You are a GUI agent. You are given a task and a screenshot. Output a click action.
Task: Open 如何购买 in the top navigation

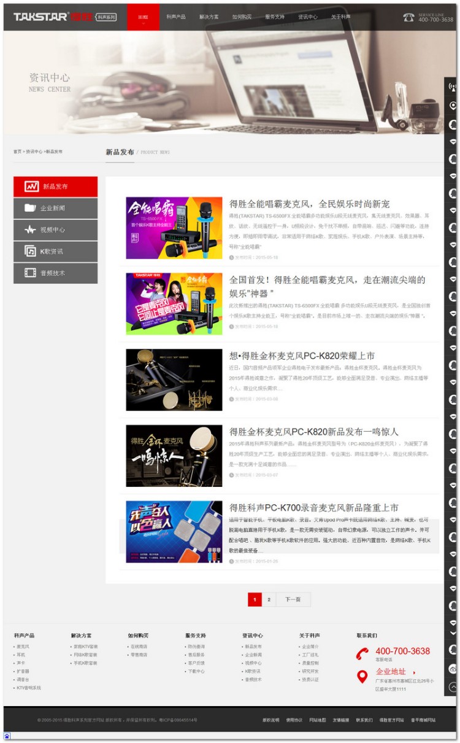(x=242, y=17)
